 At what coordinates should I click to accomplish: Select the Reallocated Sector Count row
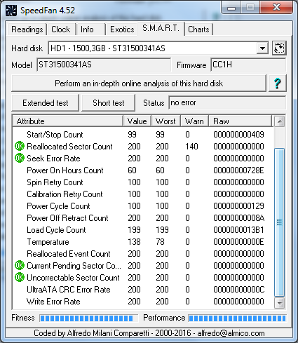(x=143, y=147)
